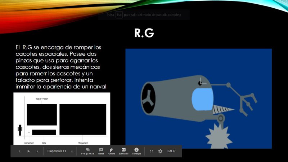Click the Esc key hint in banner
The image size is (288, 162).
pos(119,15)
